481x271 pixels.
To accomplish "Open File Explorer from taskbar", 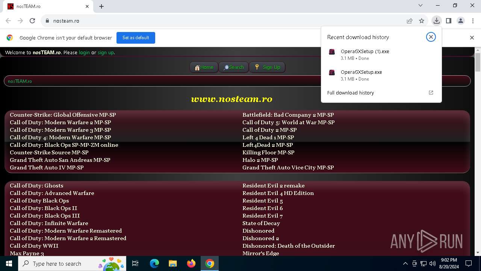I will 172,263.
